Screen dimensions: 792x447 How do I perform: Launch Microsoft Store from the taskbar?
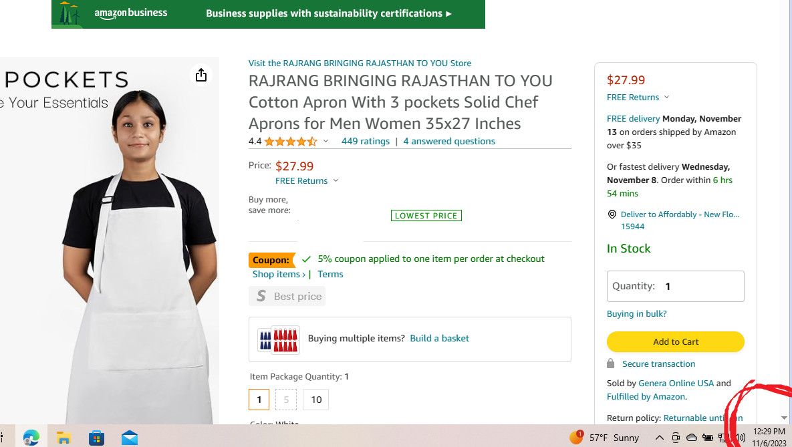tap(97, 438)
